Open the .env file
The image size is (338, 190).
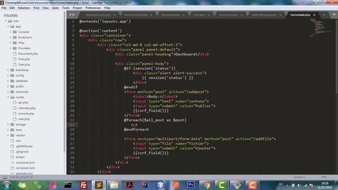point(18,141)
